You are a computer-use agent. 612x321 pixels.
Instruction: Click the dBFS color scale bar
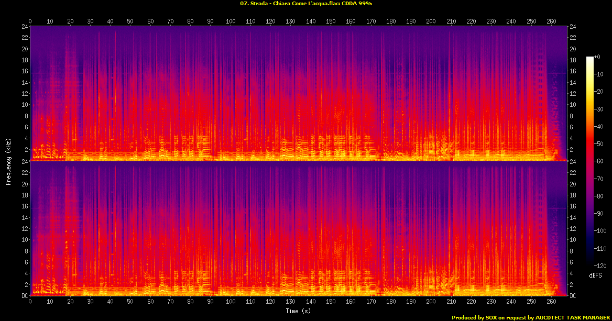coord(590,161)
